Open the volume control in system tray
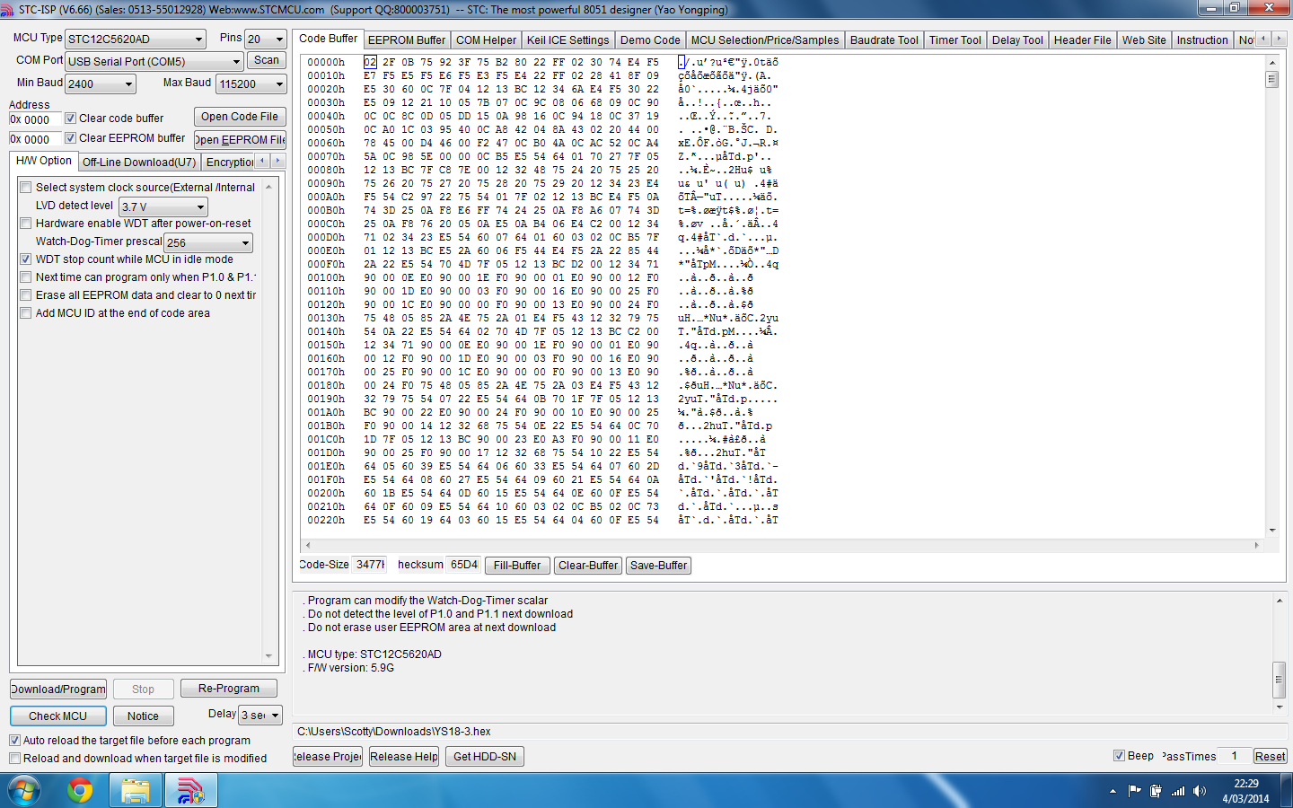Screen dimensions: 1293x808 [x=1200, y=791]
